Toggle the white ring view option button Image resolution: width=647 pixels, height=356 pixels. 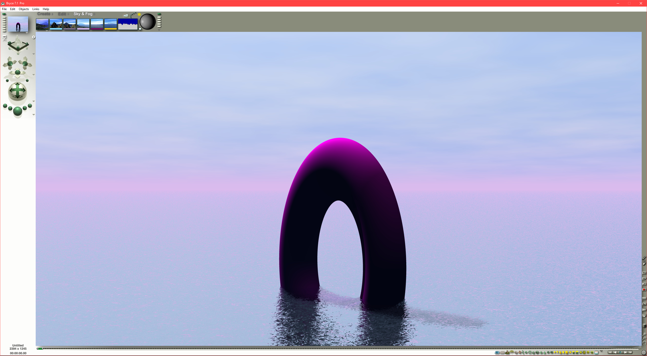tap(33, 37)
